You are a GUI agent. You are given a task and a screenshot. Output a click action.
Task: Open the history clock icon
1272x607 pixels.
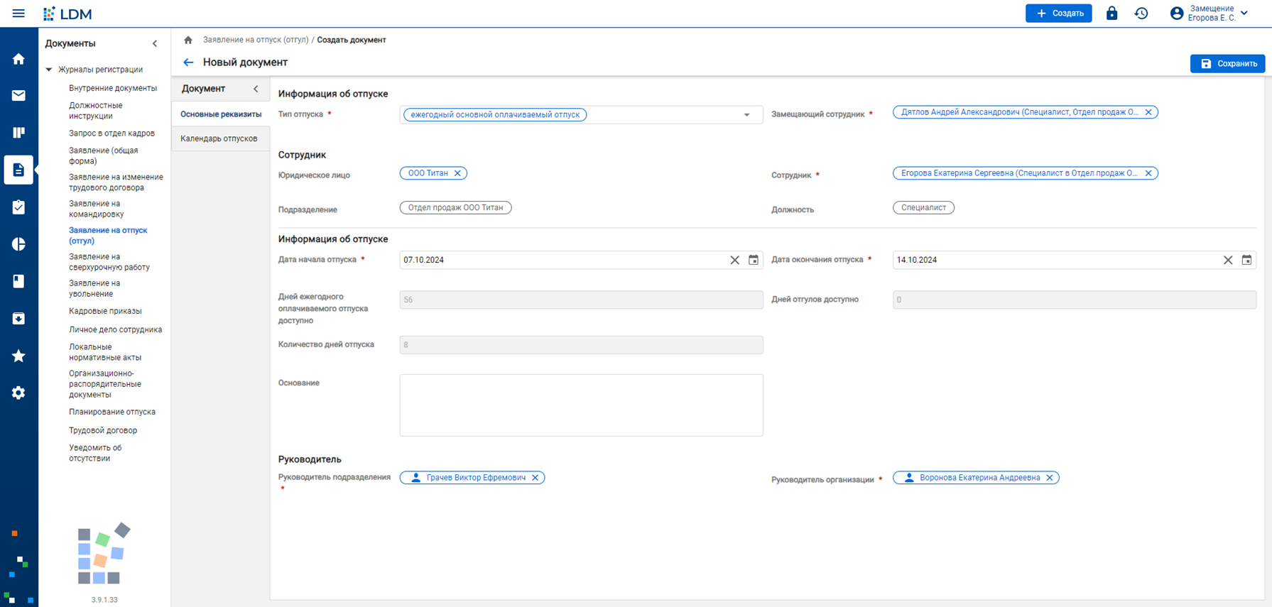point(1141,13)
